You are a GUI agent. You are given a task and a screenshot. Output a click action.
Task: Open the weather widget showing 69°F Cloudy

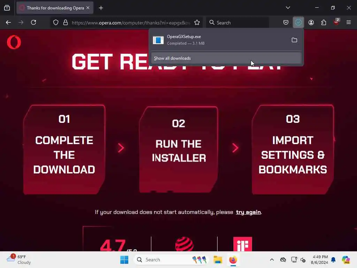point(19,260)
